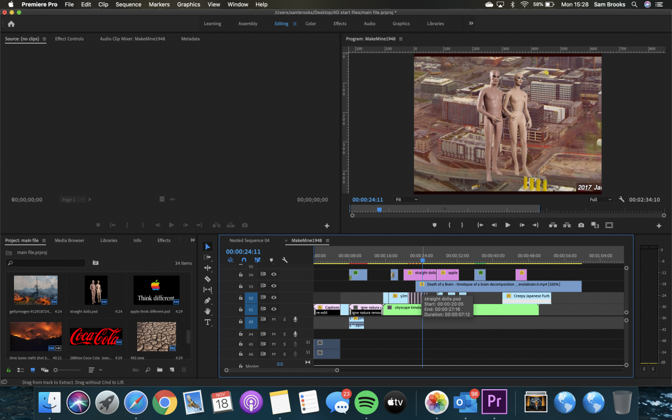Select the Pen tool in the tools panel
Screen dimensions: 672x420
(x=207, y=300)
